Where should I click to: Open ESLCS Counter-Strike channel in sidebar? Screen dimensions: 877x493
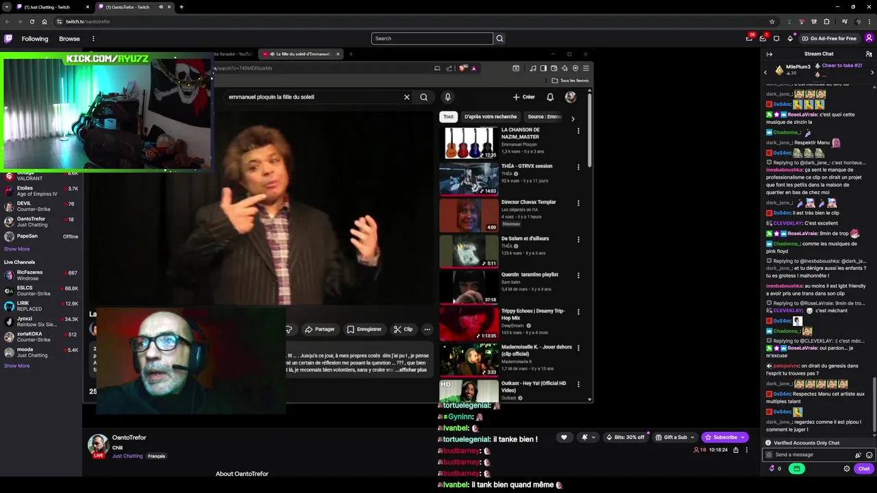coord(41,291)
